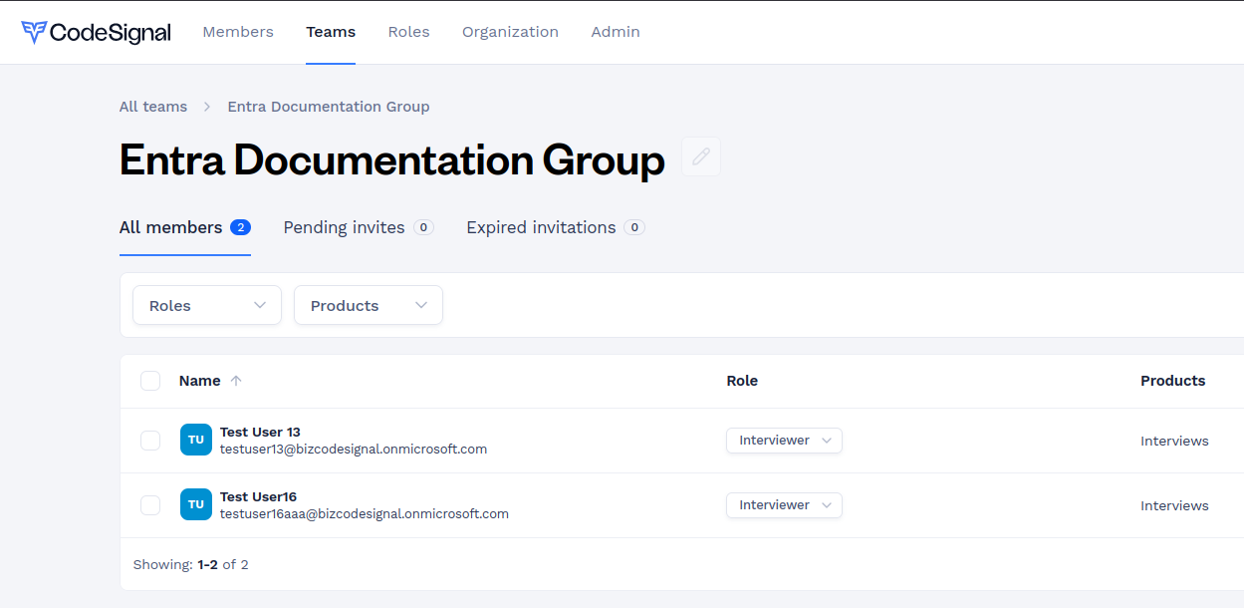This screenshot has width=1244, height=608.
Task: Click the Name column sort arrow
Action: pos(236,381)
